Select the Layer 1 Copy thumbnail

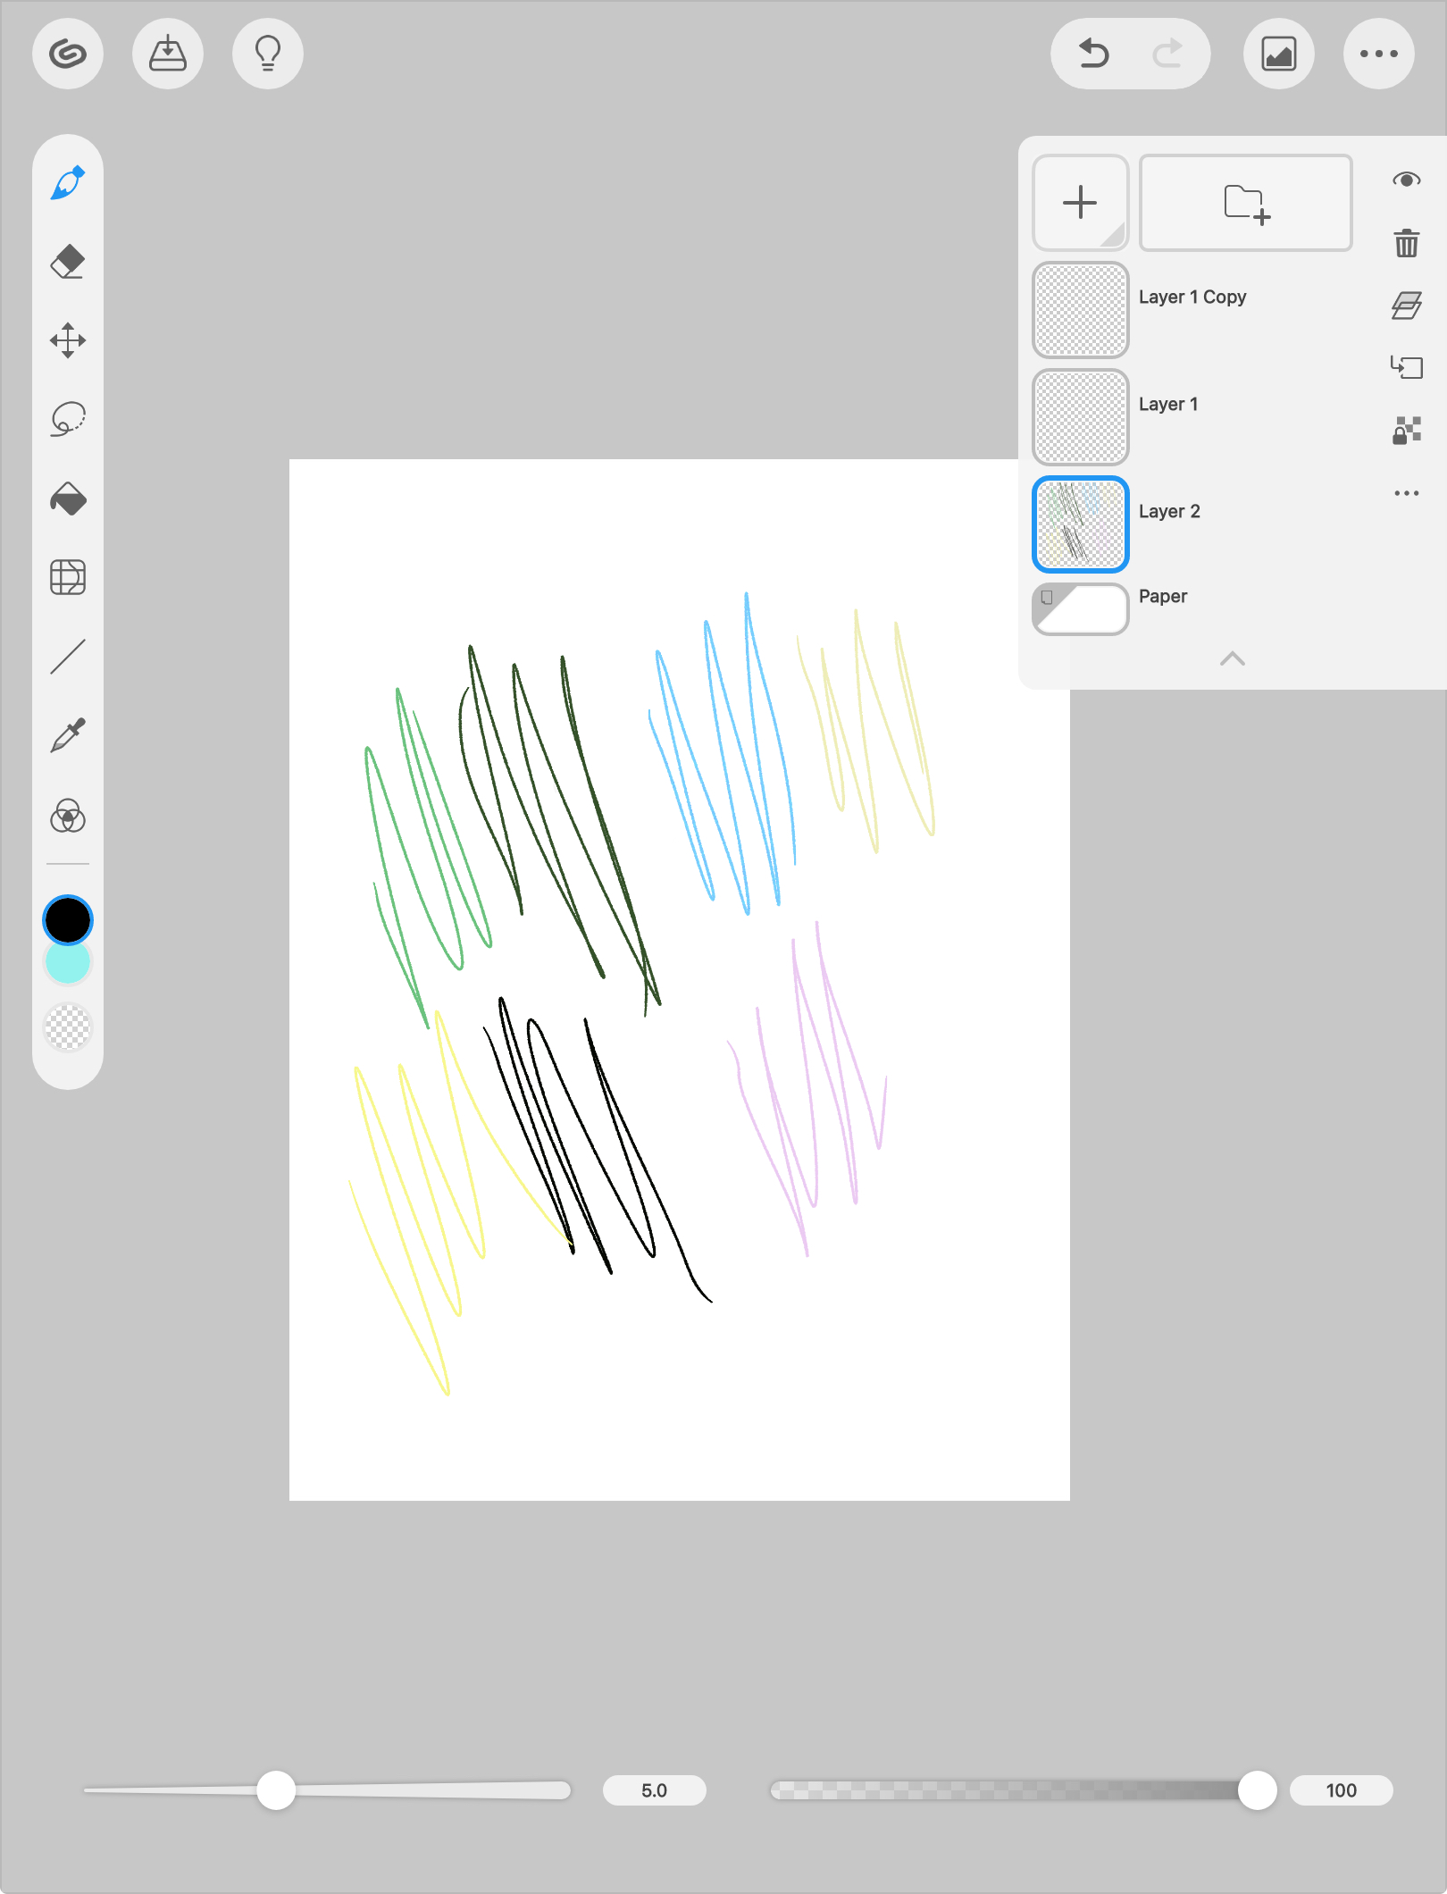(x=1081, y=310)
